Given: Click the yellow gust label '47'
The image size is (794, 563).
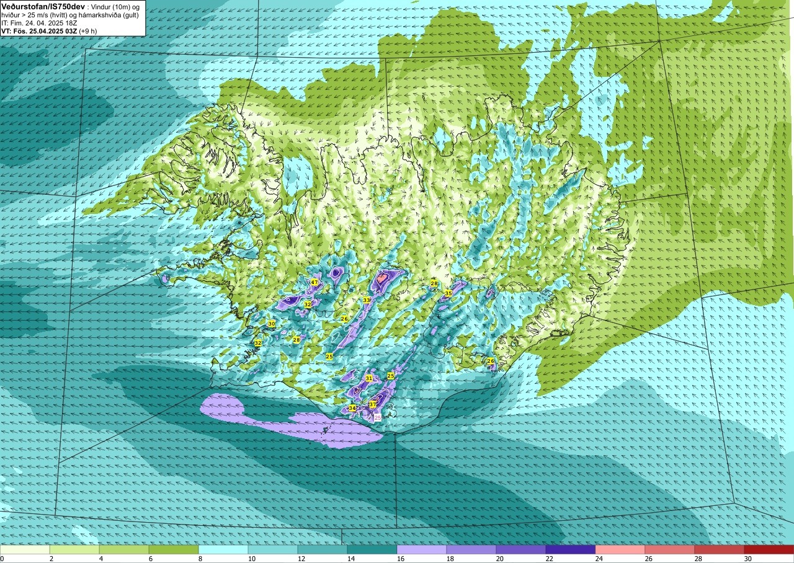Looking at the screenshot, I should click(x=314, y=282).
